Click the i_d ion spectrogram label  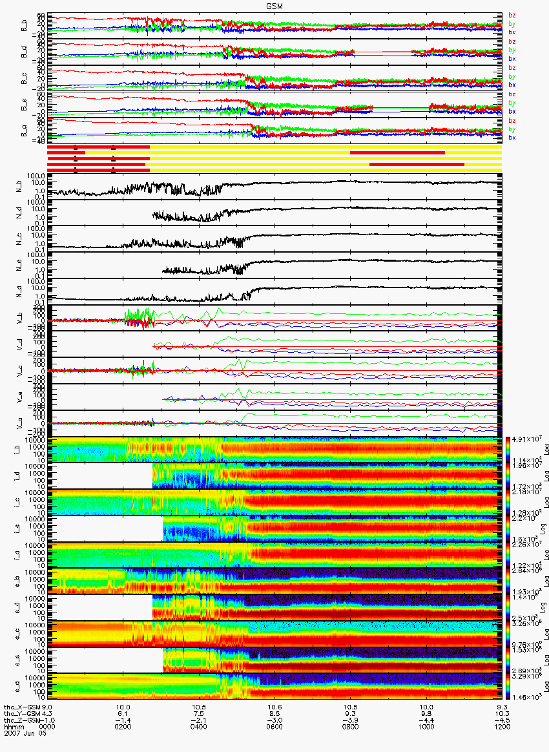click(x=17, y=476)
